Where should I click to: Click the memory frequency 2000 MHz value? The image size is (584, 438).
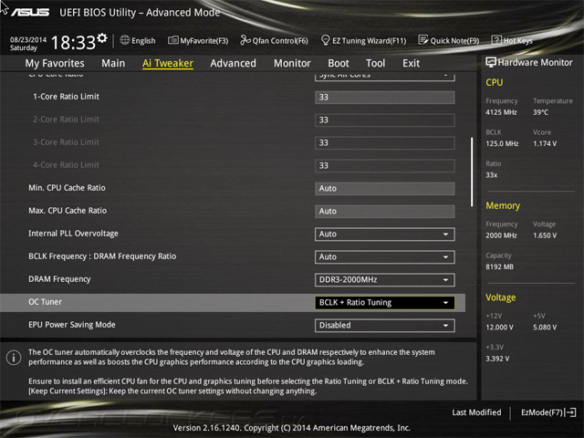[x=501, y=235]
